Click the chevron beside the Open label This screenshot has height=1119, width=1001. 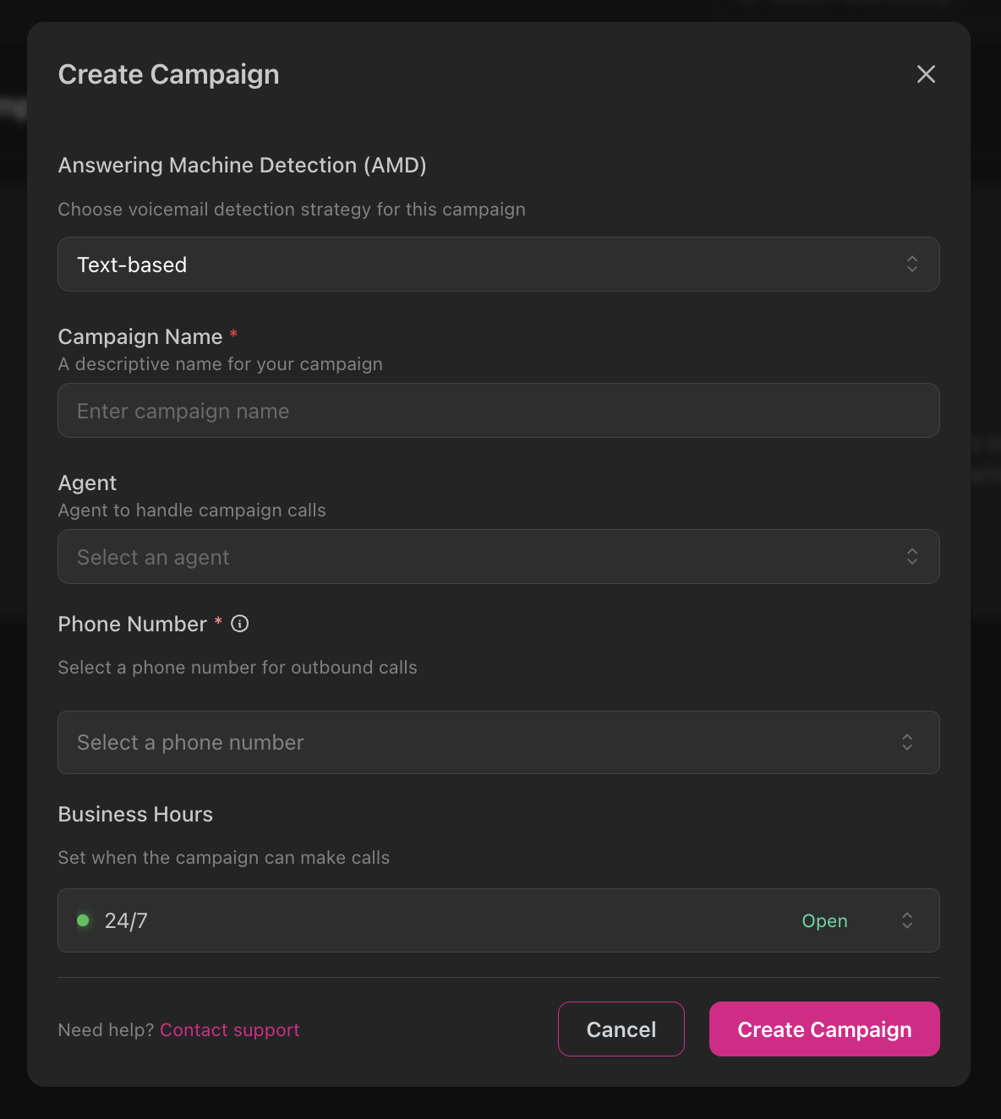coord(906,920)
